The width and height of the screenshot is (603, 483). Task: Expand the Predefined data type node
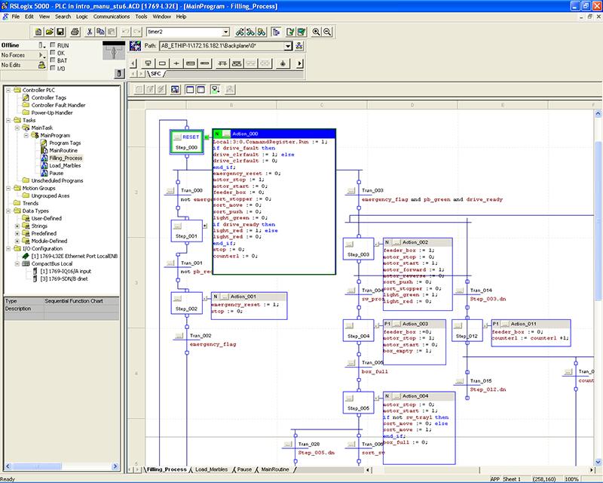pos(17,233)
